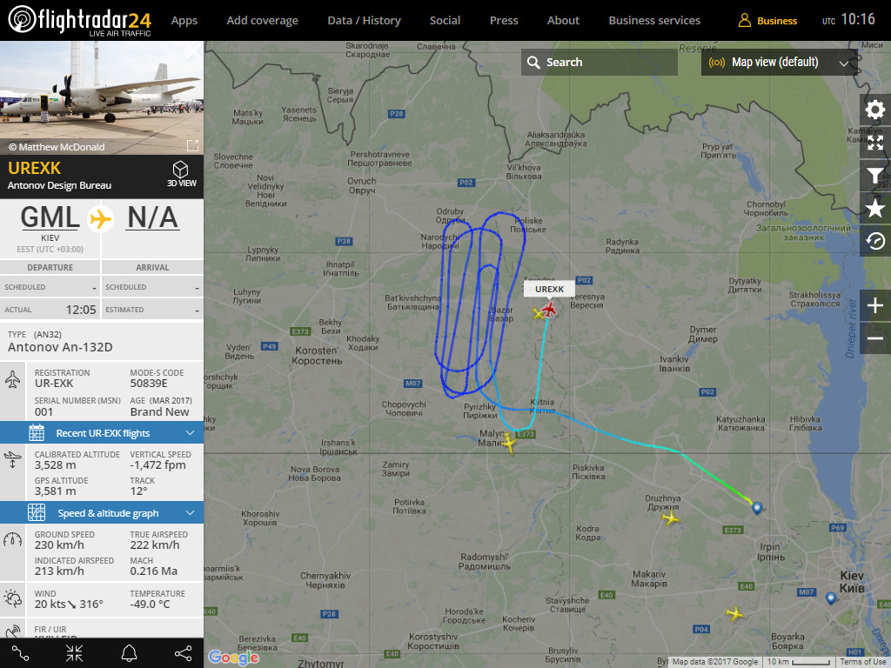Toggle fullscreen map mode icon
Screen dimensions: 891x668
coord(875,143)
